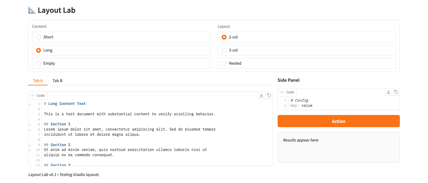Open Tab A
The width and height of the screenshot is (428, 183).
point(38,81)
